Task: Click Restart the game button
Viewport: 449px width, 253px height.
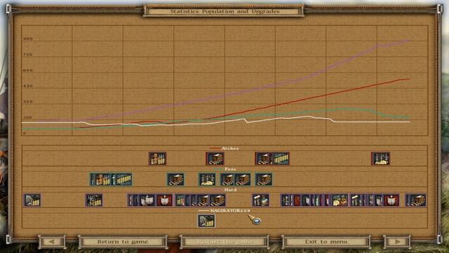Action: pos(224,242)
